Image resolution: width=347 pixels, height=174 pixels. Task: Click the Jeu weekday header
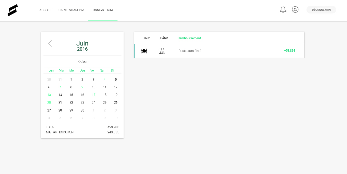[82, 71]
